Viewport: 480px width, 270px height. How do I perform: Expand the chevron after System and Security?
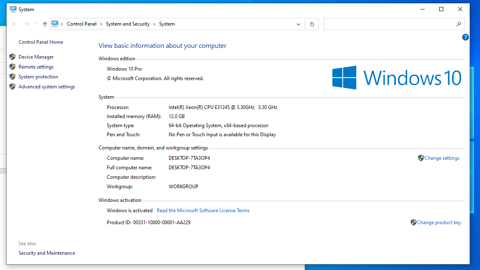[x=154, y=24]
